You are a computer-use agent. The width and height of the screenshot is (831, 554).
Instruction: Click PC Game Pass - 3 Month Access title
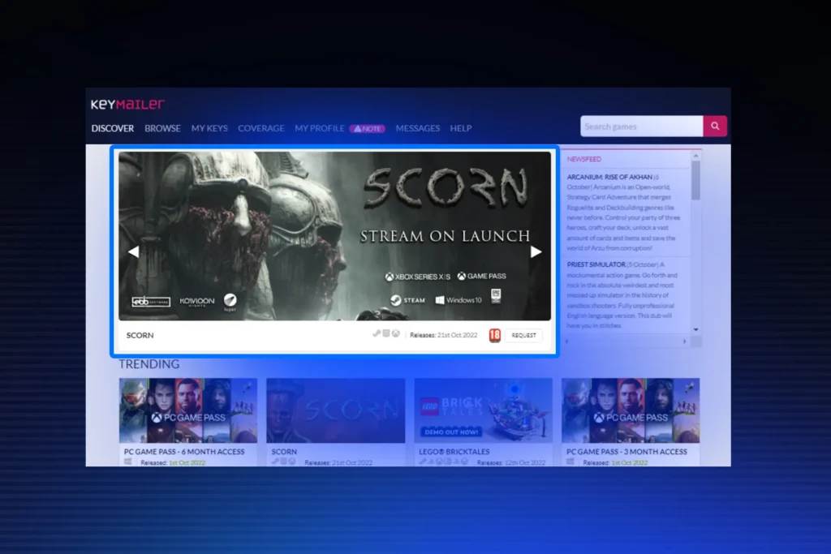[626, 452]
